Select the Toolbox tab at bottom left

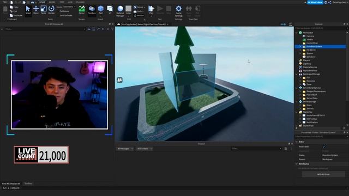click(28, 183)
